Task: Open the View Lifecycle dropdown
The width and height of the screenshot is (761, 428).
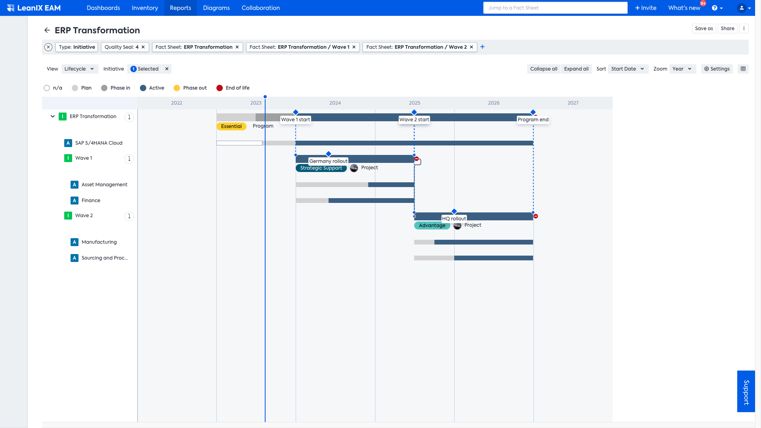Action: click(x=80, y=69)
